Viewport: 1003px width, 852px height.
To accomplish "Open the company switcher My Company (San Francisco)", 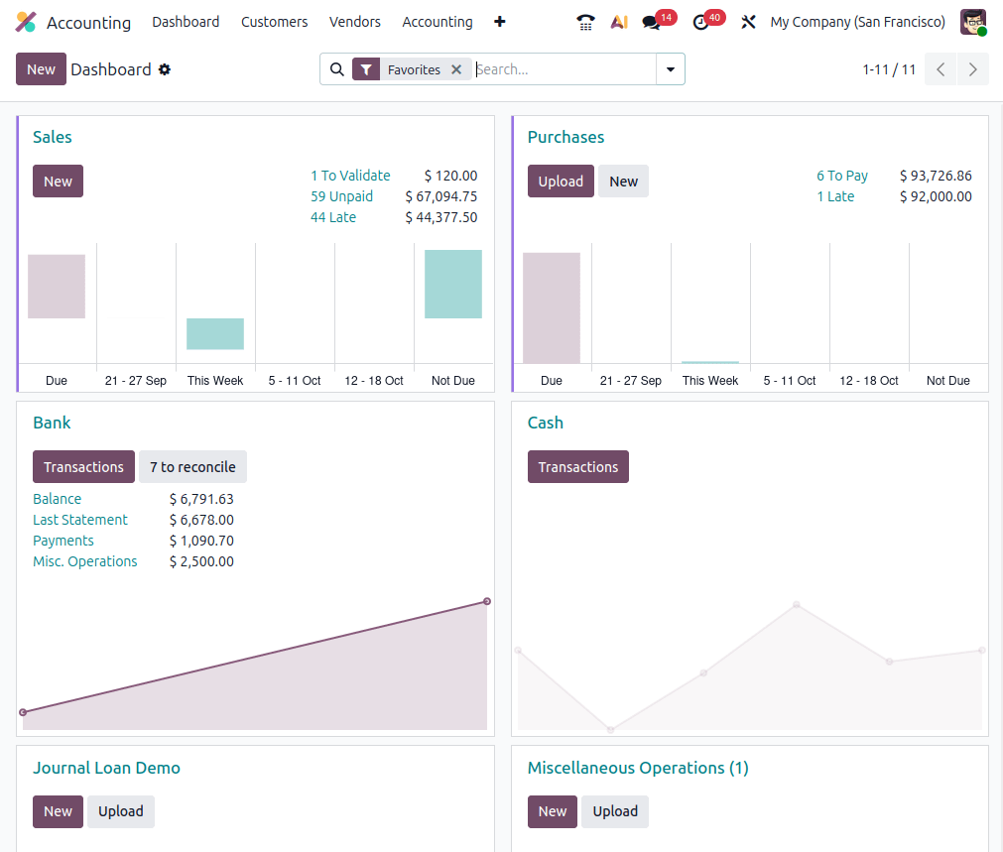I will [x=857, y=22].
